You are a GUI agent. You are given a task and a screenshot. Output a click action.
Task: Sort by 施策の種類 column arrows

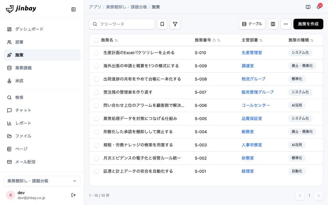[x=312, y=40]
